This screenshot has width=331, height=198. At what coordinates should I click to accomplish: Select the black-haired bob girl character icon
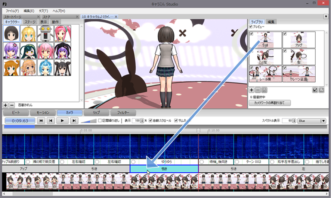point(12,33)
